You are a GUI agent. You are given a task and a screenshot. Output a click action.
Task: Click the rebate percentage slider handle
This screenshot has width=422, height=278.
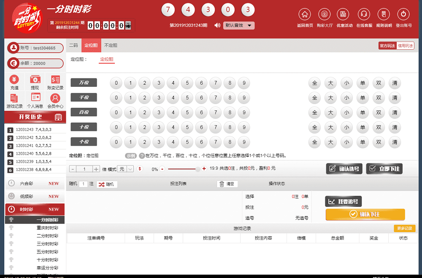click(197, 169)
